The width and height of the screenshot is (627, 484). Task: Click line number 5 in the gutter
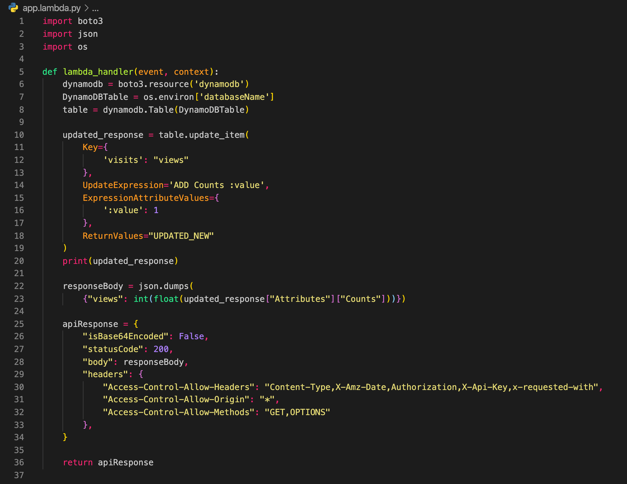pyautogui.click(x=21, y=72)
